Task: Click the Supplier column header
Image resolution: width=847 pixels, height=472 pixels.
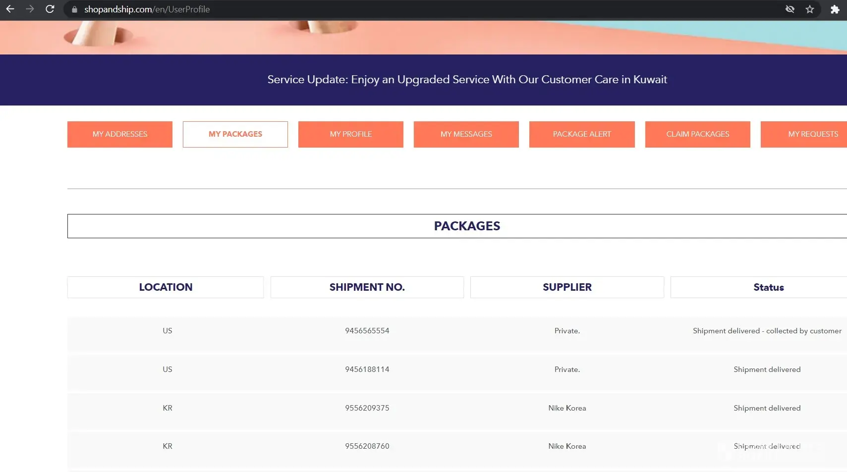Action: (567, 287)
